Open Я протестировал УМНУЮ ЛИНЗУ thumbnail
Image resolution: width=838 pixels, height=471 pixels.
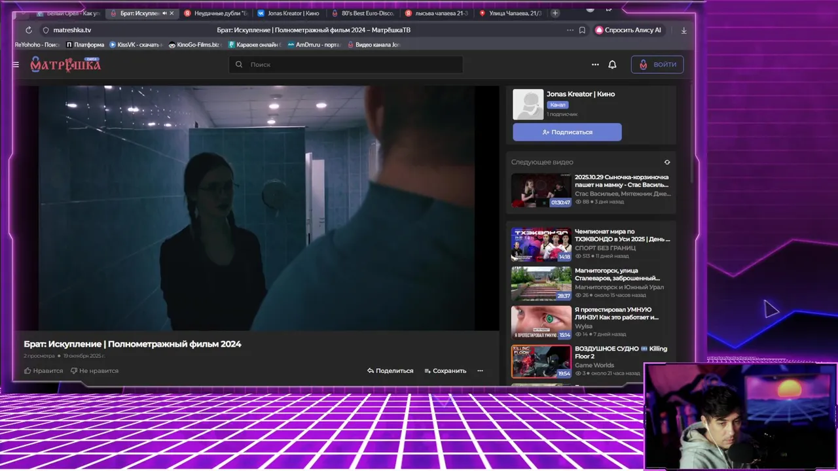[x=541, y=323]
